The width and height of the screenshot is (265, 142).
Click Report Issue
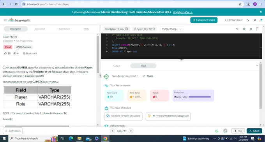click(234, 20)
